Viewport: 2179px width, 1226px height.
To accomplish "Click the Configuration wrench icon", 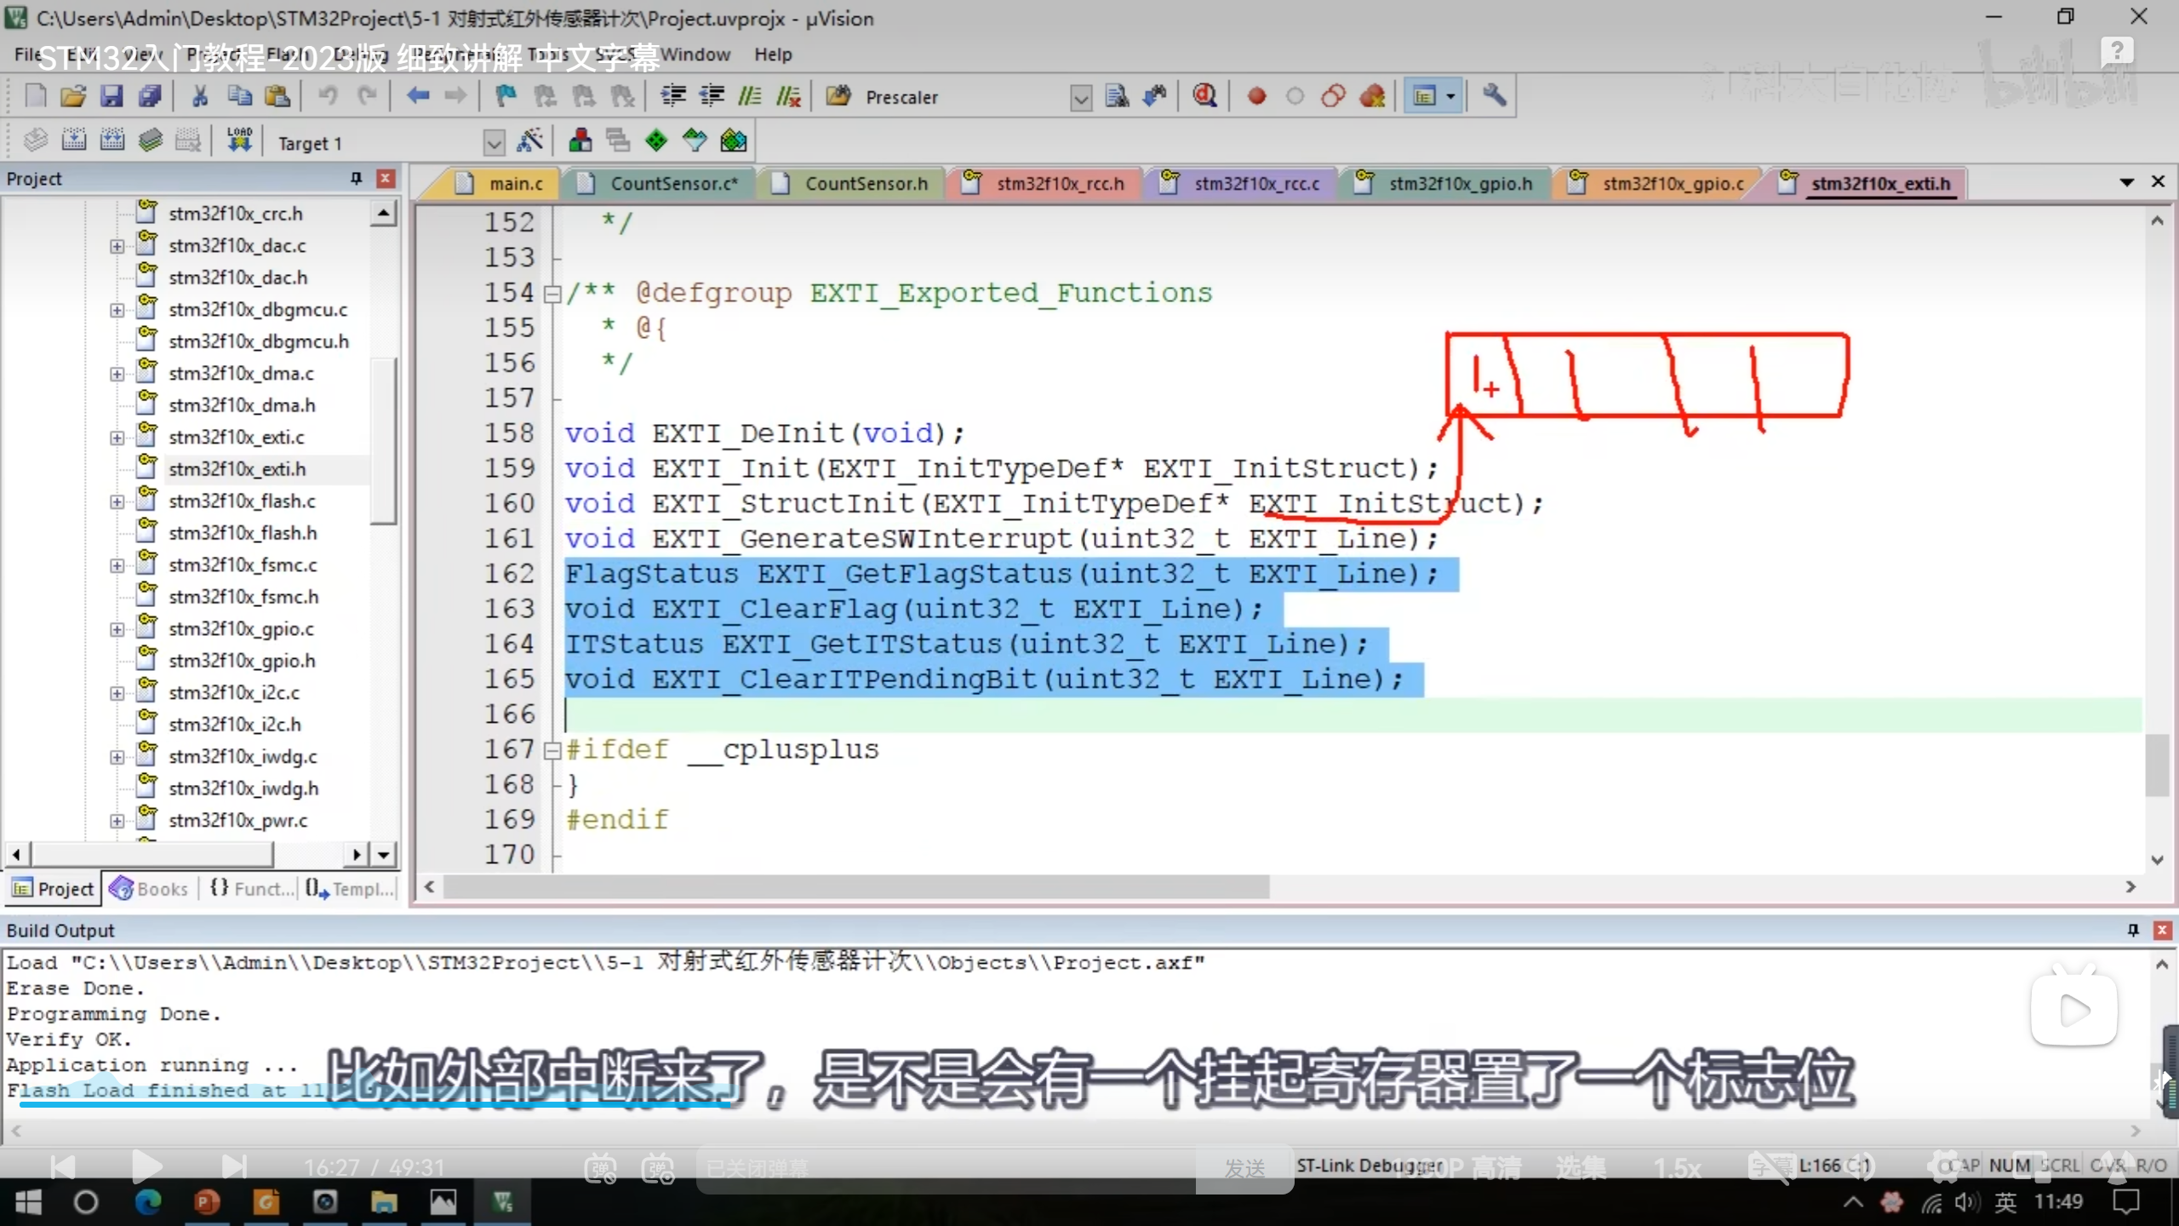I will click(x=1494, y=96).
